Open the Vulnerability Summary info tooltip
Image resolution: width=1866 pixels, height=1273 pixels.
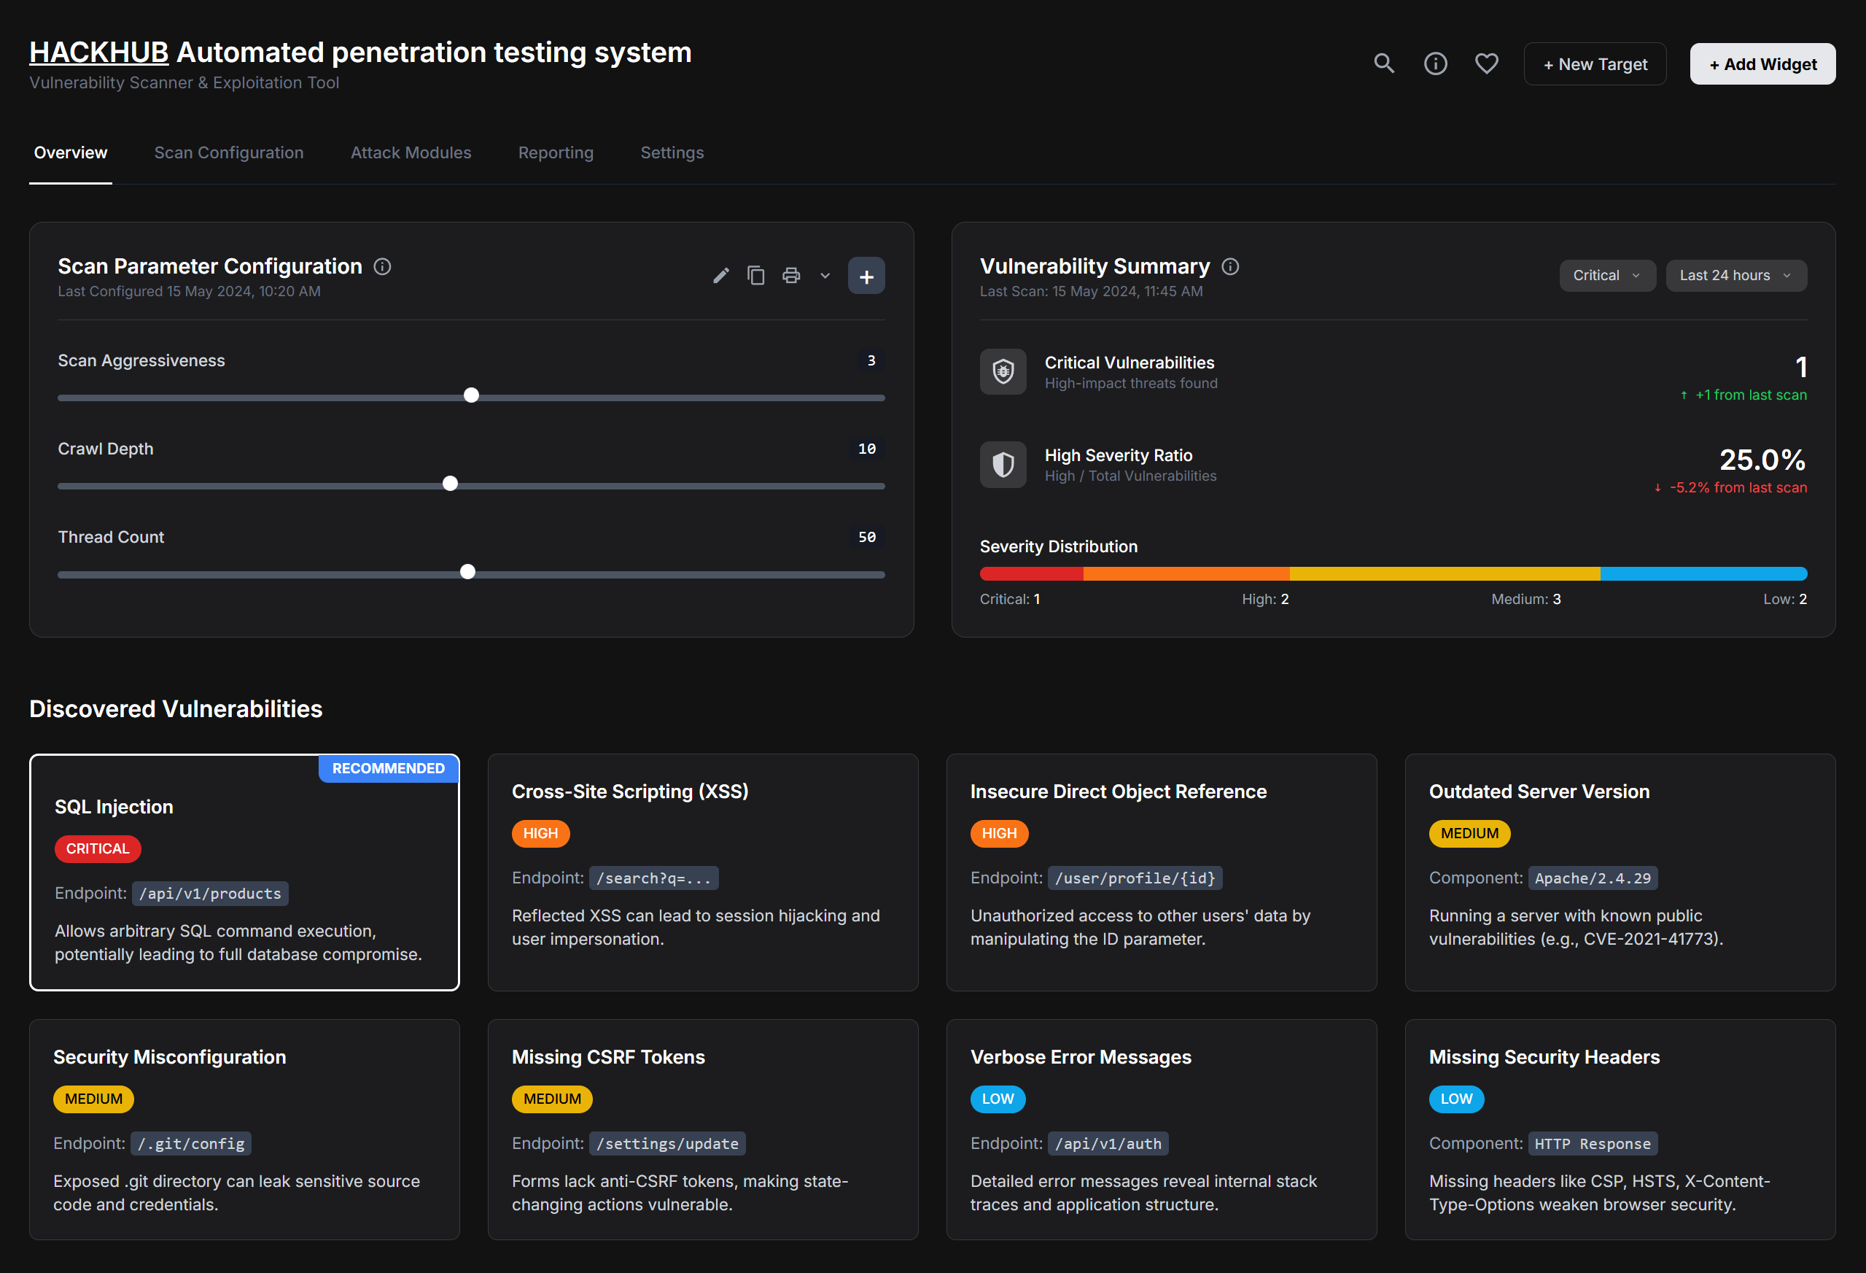click(x=1230, y=266)
